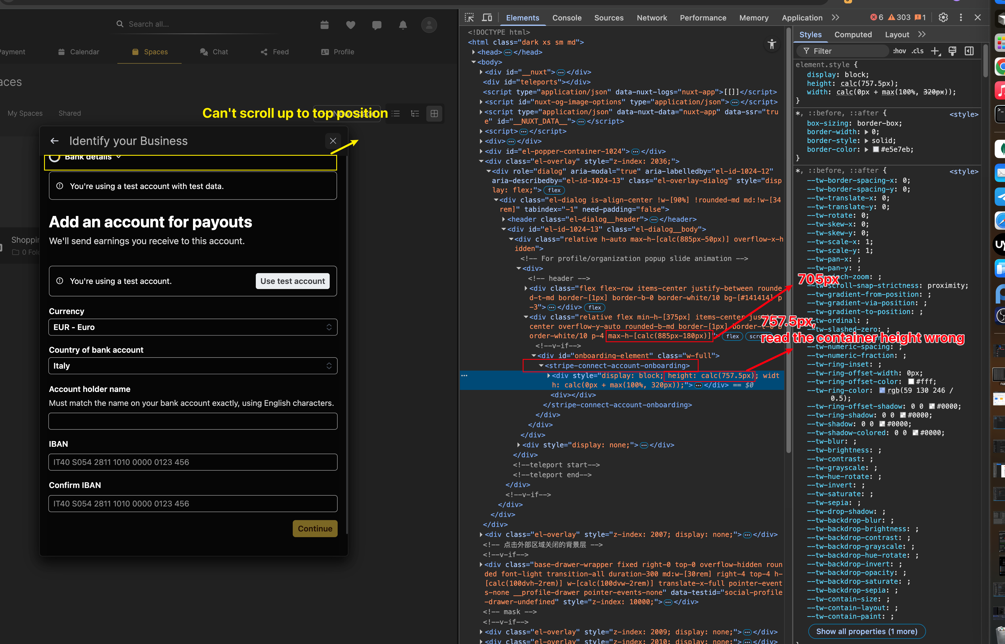The width and height of the screenshot is (1005, 644).
Task: Toggle the :hov element state panel
Action: tap(899, 51)
